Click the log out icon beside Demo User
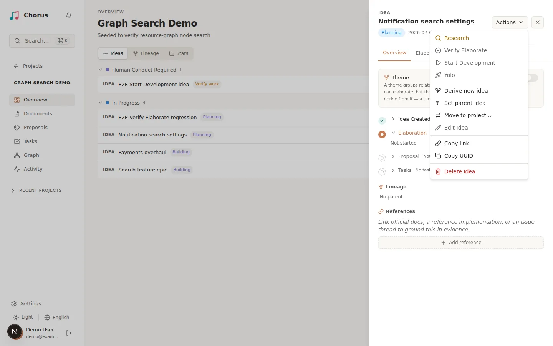The image size is (553, 346). click(x=69, y=333)
